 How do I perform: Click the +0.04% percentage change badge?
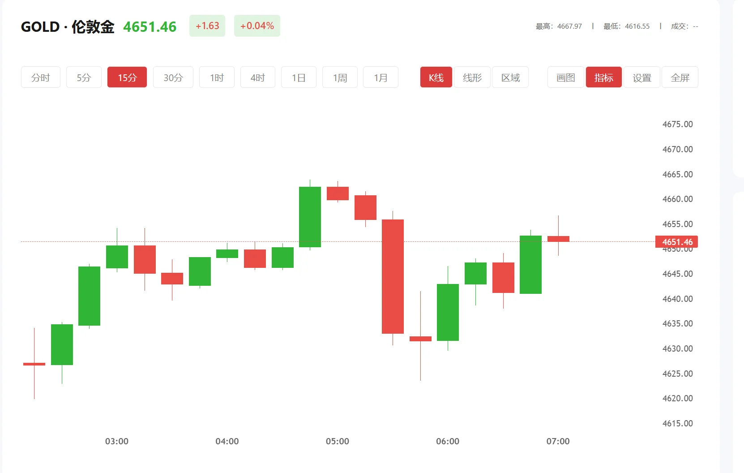[x=257, y=26]
